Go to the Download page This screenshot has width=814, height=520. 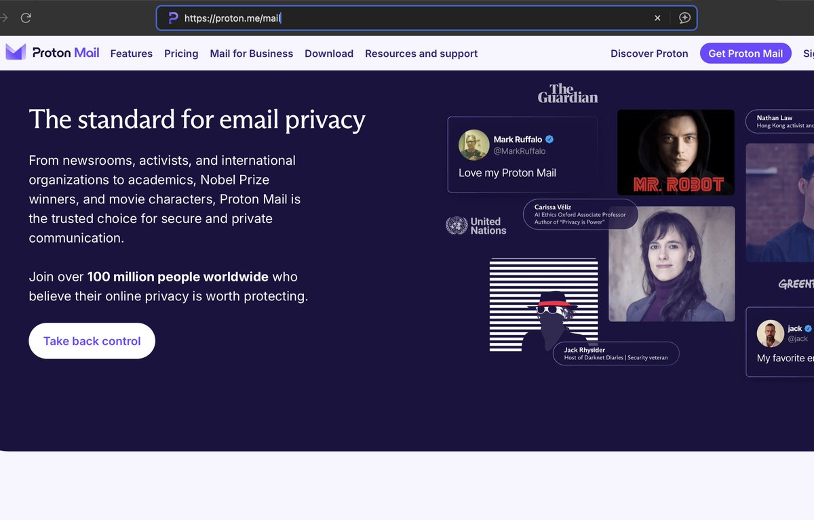click(x=329, y=54)
